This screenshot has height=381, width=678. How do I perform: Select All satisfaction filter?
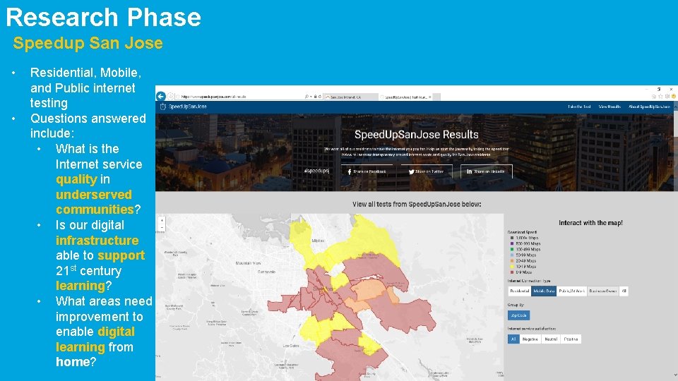tap(513, 339)
